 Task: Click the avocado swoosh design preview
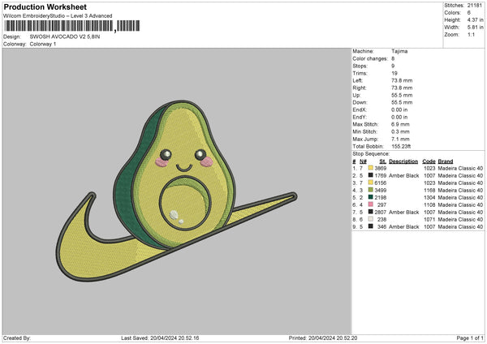click(x=176, y=191)
